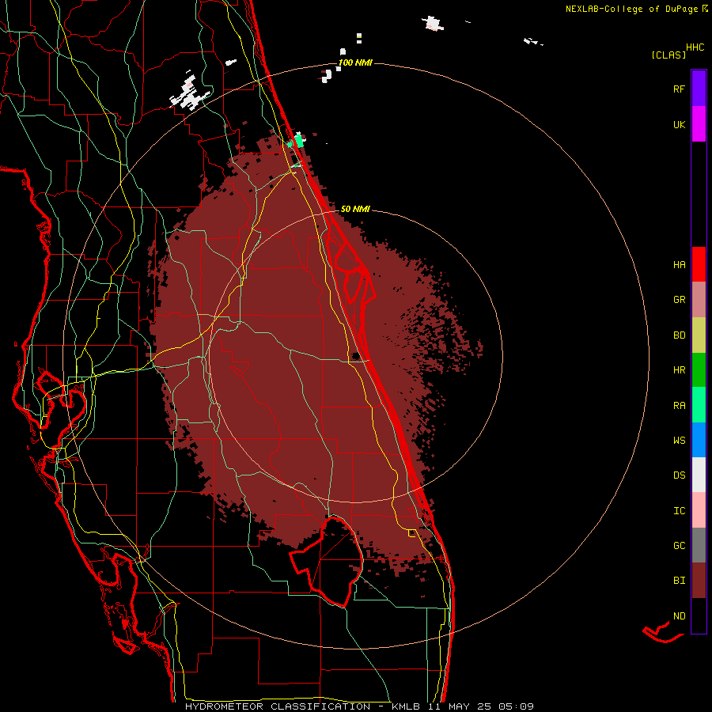Screen dimensions: 712x712
Task: Select the IC pink legend swatch
Action: (x=699, y=510)
